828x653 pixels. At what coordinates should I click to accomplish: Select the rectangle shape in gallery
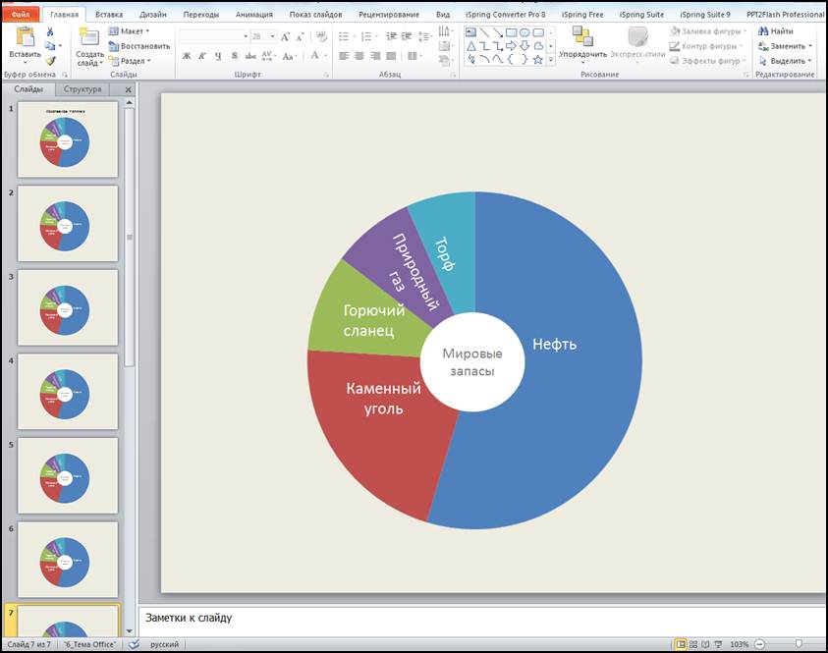(x=511, y=32)
